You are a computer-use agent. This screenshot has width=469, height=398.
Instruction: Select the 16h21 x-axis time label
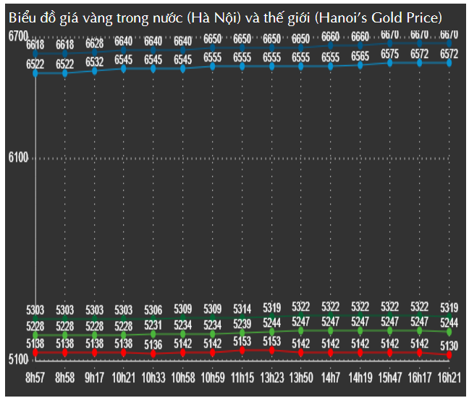click(449, 378)
